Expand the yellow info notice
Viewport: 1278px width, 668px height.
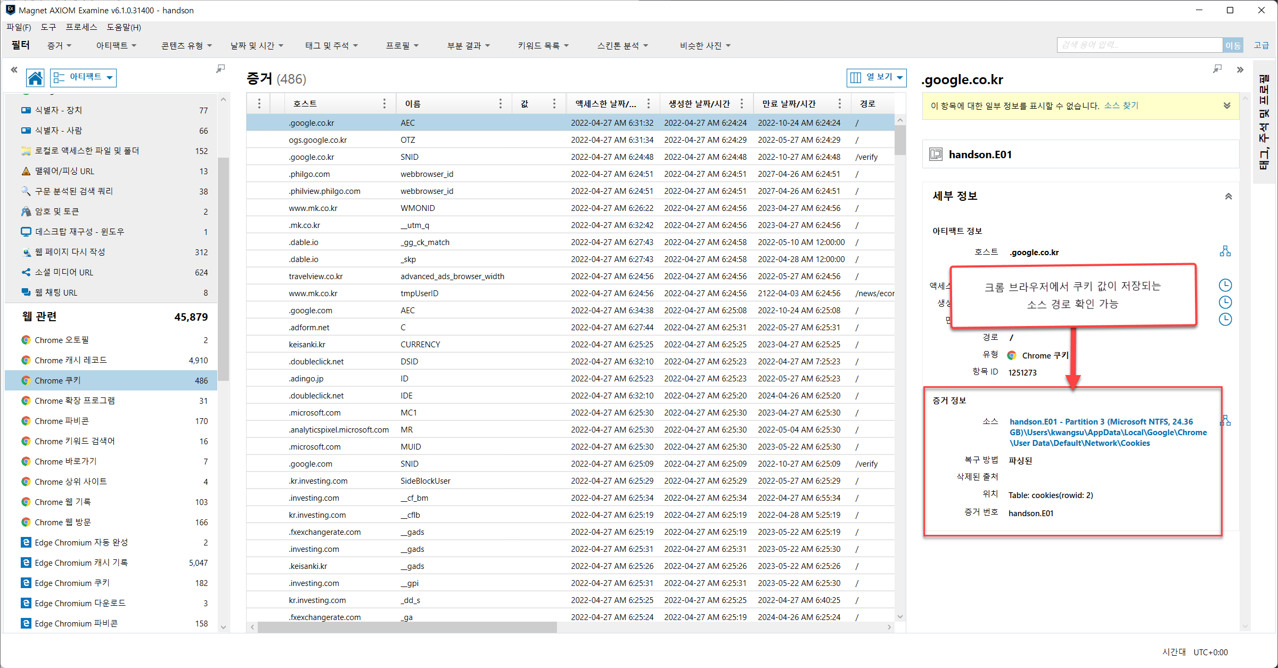point(1227,105)
